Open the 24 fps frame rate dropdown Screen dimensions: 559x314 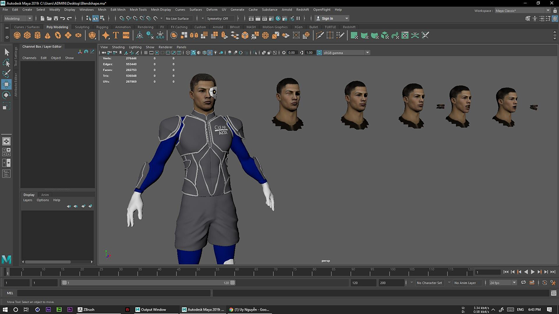pyautogui.click(x=503, y=283)
